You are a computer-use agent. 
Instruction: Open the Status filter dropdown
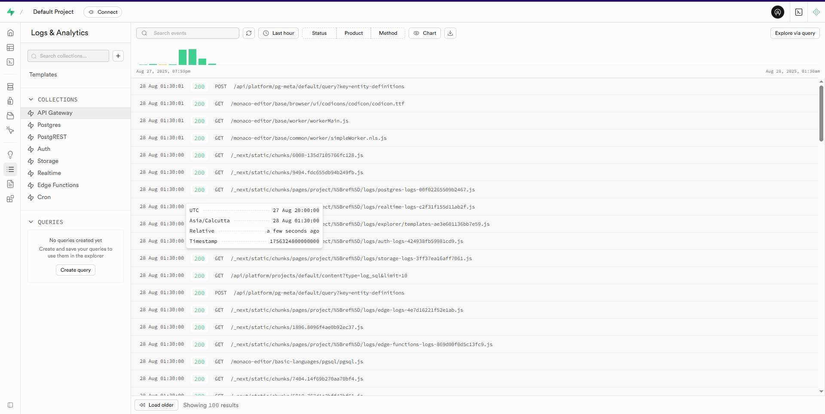318,33
